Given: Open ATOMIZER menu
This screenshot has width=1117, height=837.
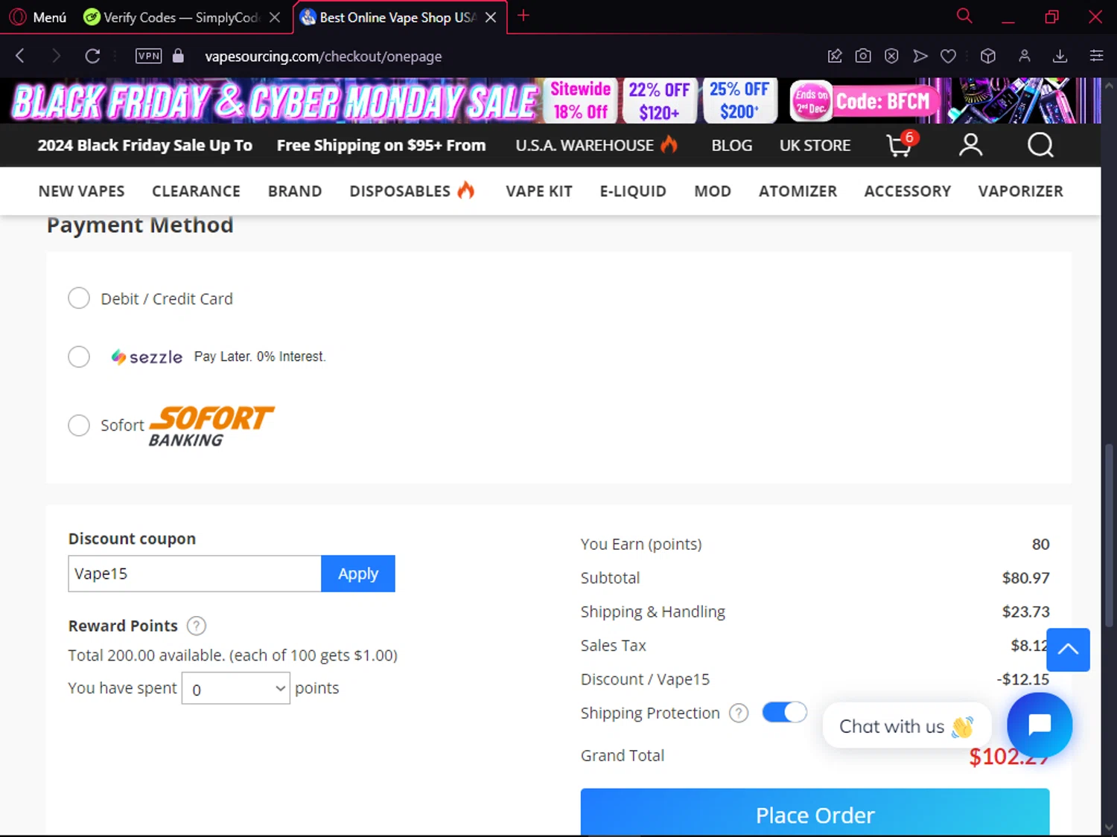Looking at the screenshot, I should (x=798, y=191).
